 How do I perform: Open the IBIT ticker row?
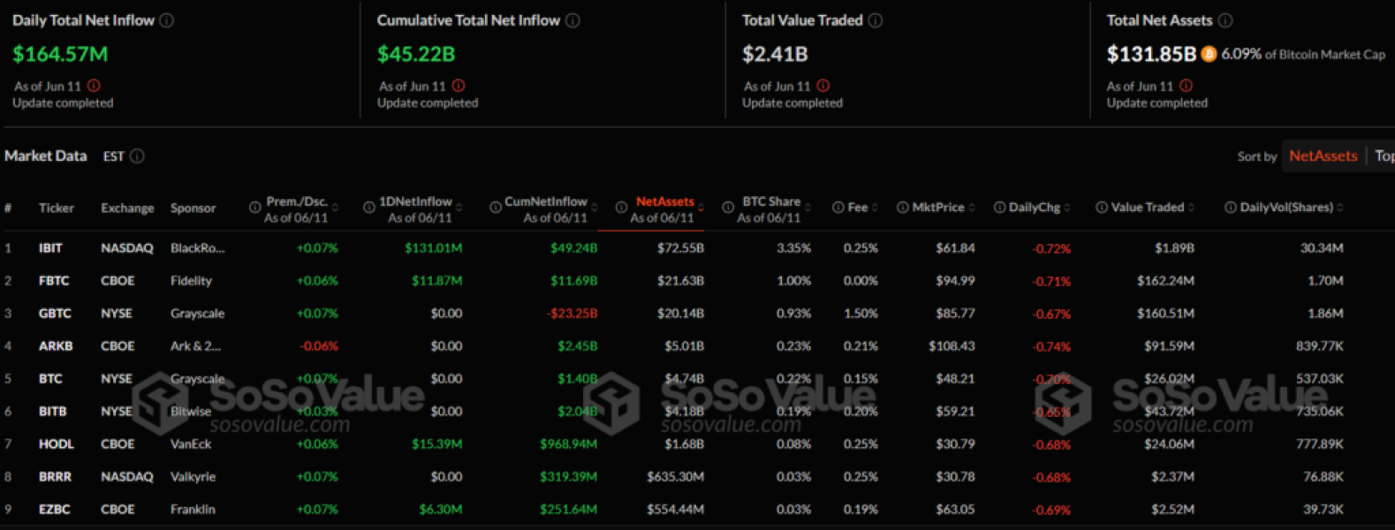coord(50,248)
